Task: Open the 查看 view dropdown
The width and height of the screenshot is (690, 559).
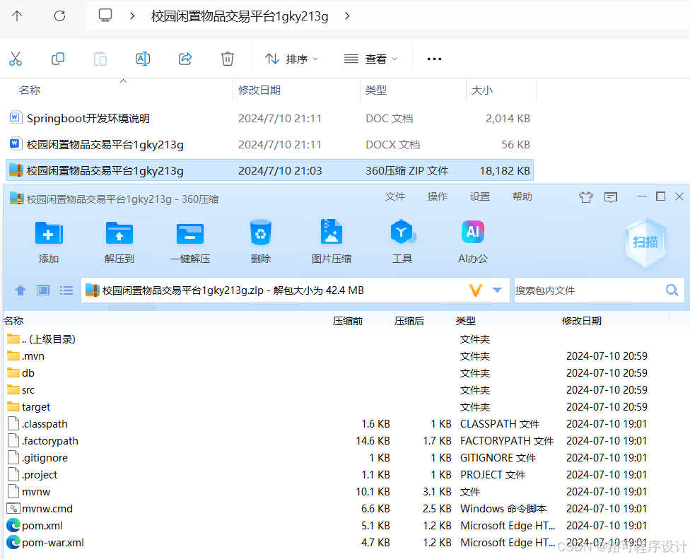Action: 370,59
